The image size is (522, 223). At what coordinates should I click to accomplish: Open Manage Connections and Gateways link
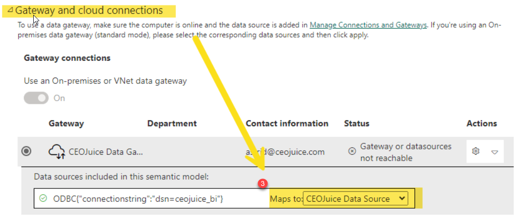pyautogui.click(x=368, y=25)
